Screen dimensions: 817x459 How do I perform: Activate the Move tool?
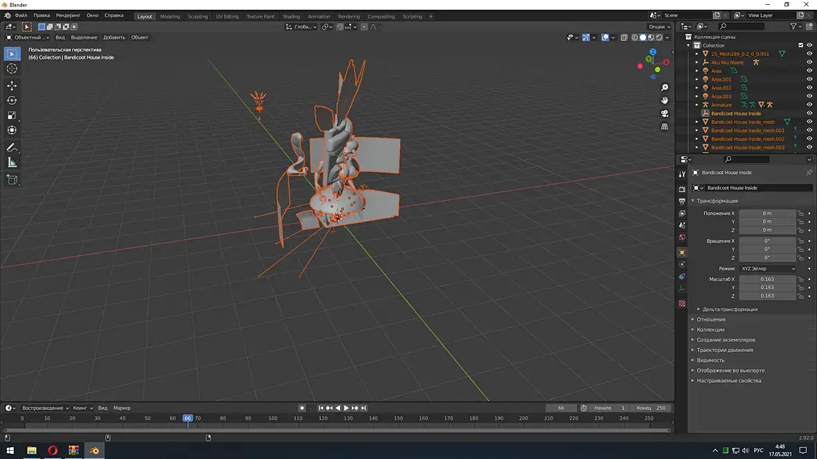point(12,86)
